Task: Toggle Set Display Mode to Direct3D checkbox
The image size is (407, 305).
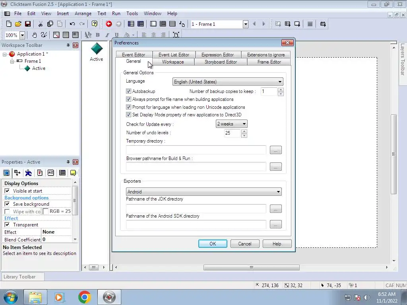Action: pos(128,115)
